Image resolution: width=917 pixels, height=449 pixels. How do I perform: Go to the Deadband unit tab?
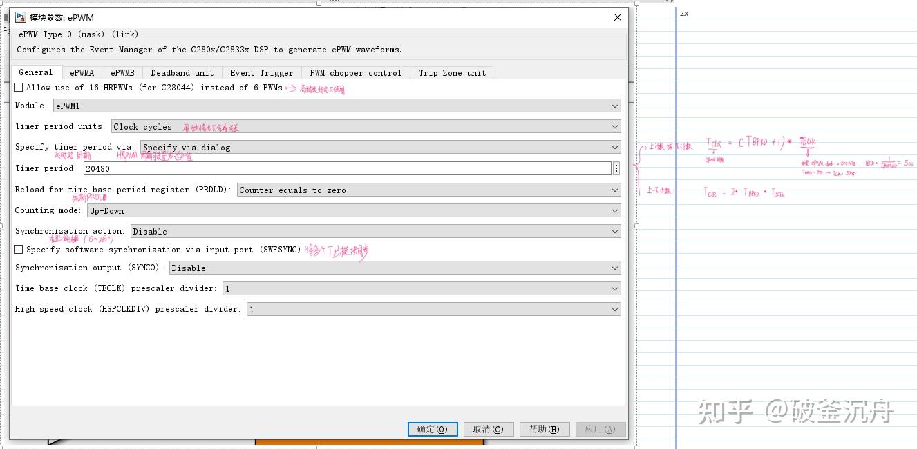(x=182, y=72)
